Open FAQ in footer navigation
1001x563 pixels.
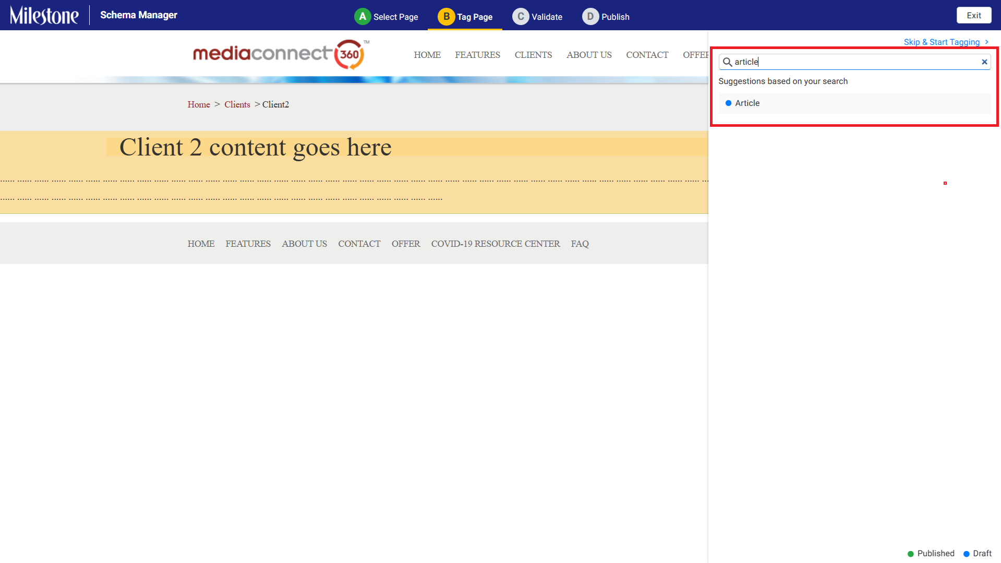[x=580, y=244]
